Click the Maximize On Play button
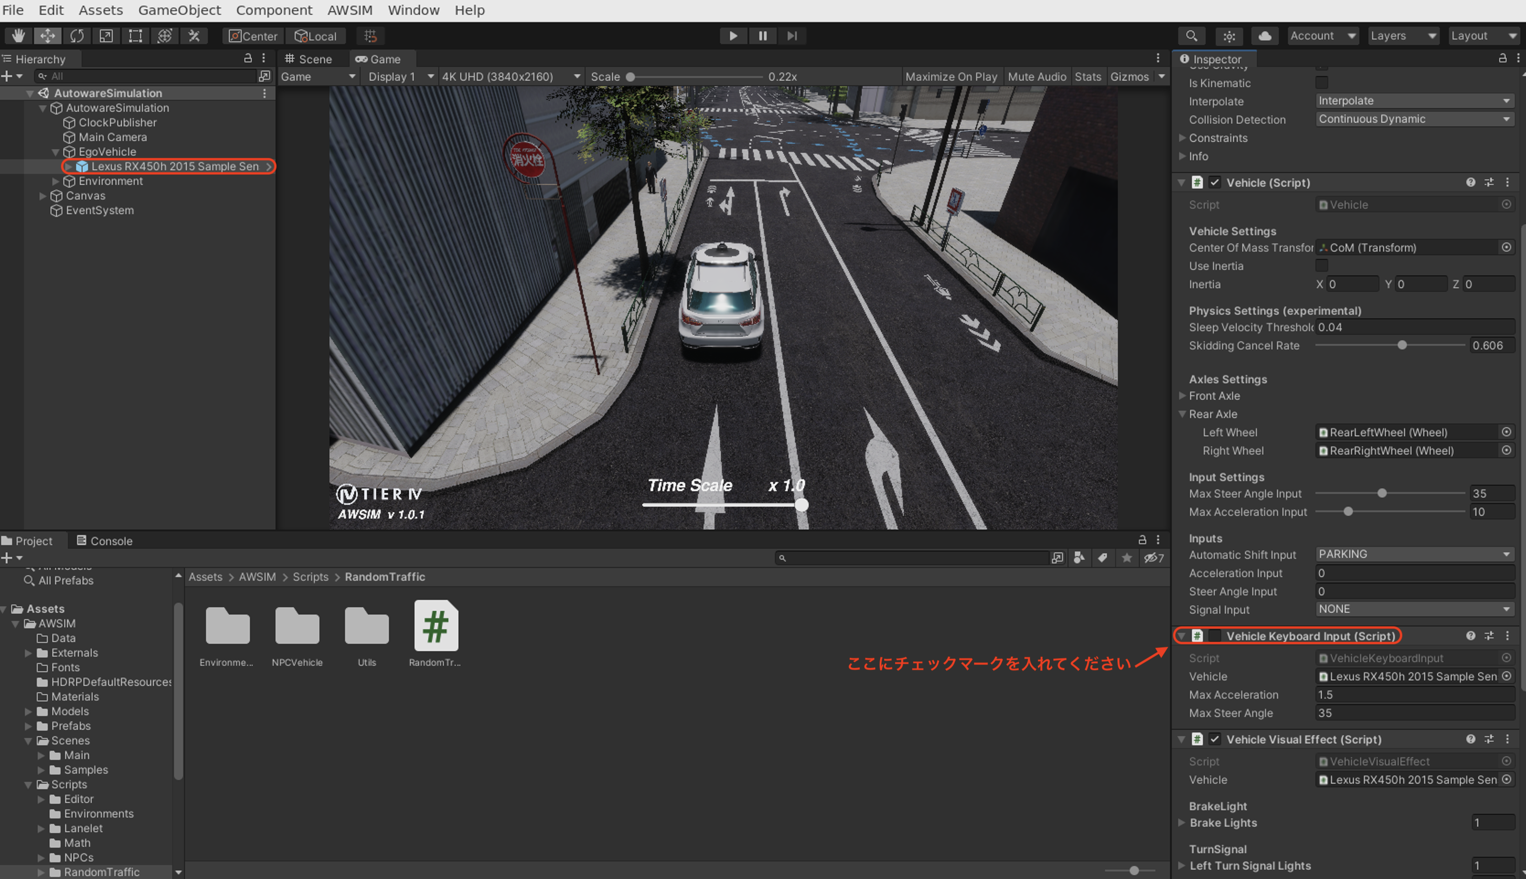Screen dimensions: 1526x879 click(x=951, y=76)
